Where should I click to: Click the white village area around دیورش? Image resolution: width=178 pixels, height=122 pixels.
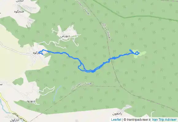[66, 33]
